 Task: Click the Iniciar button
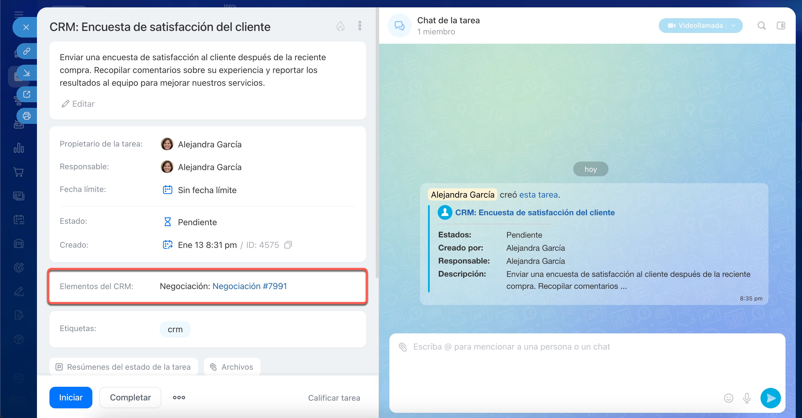tap(71, 398)
